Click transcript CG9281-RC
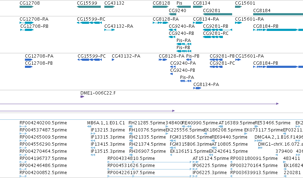This screenshot has width=303, height=178. click(x=213, y=37)
